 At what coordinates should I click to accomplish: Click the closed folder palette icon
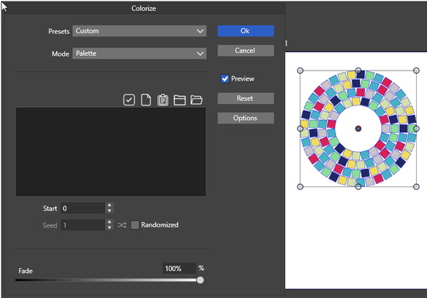179,100
